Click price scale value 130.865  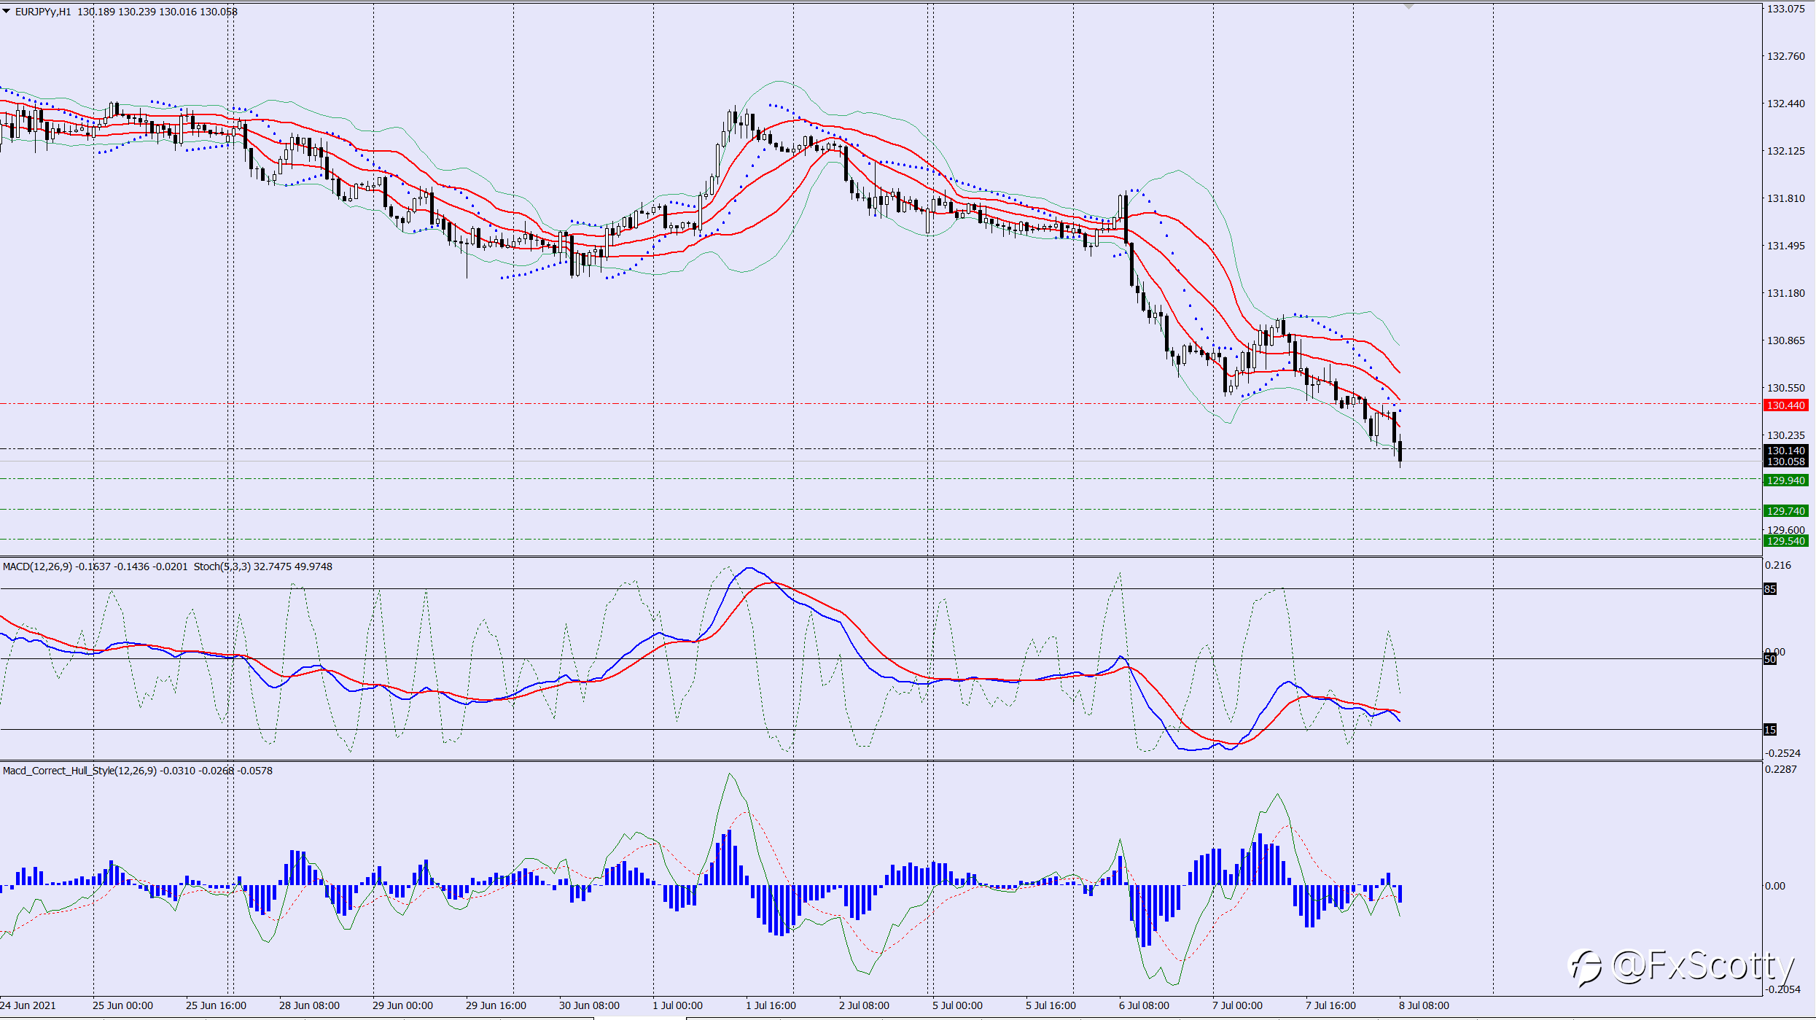[x=1786, y=340]
